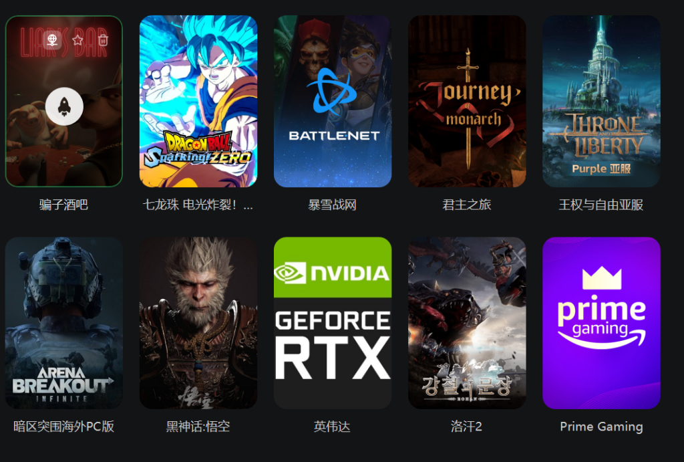The image size is (684, 462).
Task: Open the Black Myth Wukong cover
Action: [x=198, y=323]
